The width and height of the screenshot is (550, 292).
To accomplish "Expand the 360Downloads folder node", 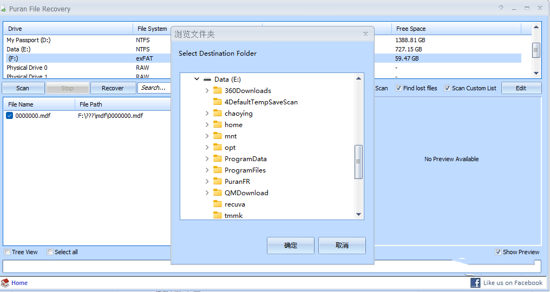I will pyautogui.click(x=207, y=91).
